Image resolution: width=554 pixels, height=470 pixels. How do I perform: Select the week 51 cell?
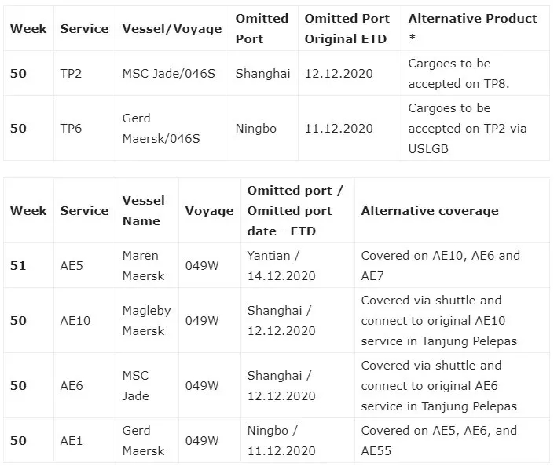click(18, 265)
